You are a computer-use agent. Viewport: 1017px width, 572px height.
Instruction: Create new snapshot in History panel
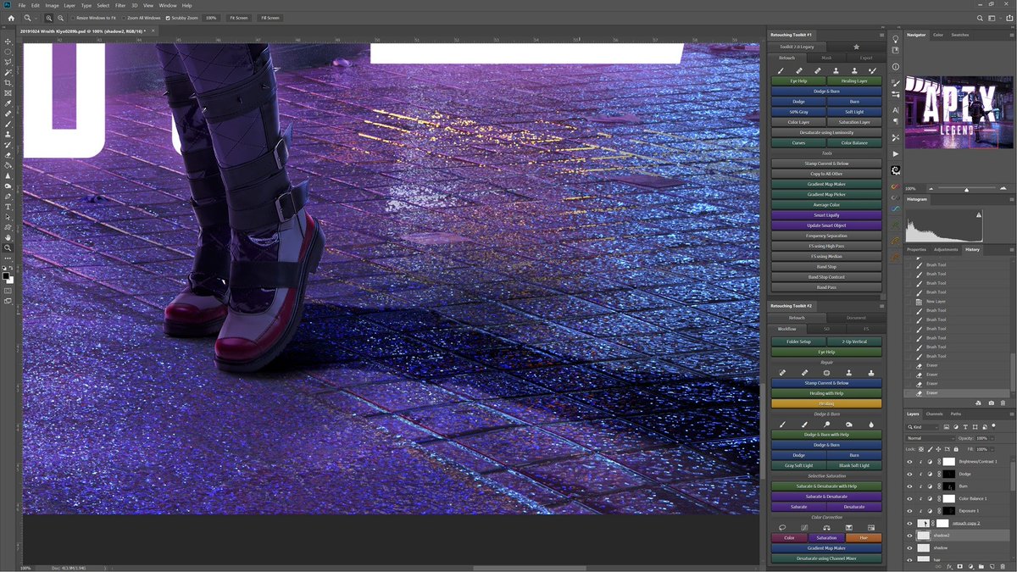click(992, 403)
